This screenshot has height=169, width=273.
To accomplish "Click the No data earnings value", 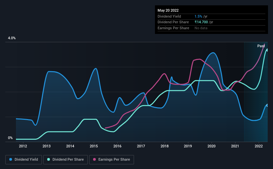I will 201,28.
